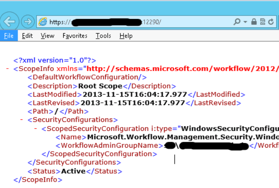This screenshot has height=188, width=279.
Task: Open the File menu
Action: (x=8, y=36)
